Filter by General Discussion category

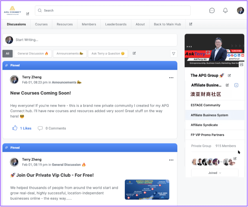(33, 54)
